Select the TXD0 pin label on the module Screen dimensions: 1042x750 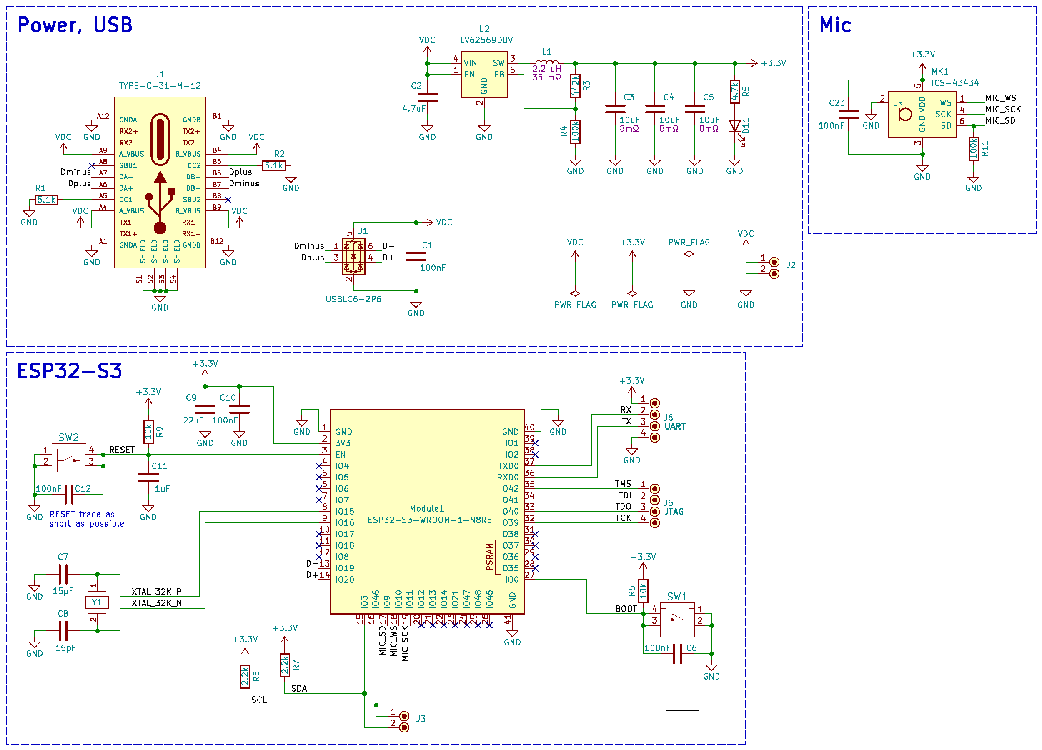(508, 466)
